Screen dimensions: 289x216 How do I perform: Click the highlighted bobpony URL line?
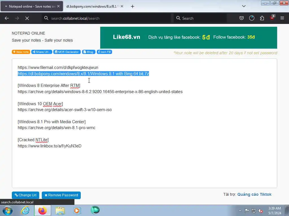pyautogui.click(x=83, y=74)
